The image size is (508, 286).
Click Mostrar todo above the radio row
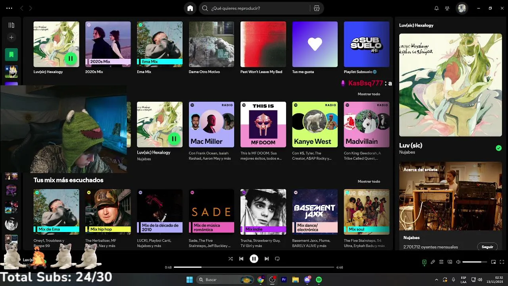[369, 94]
